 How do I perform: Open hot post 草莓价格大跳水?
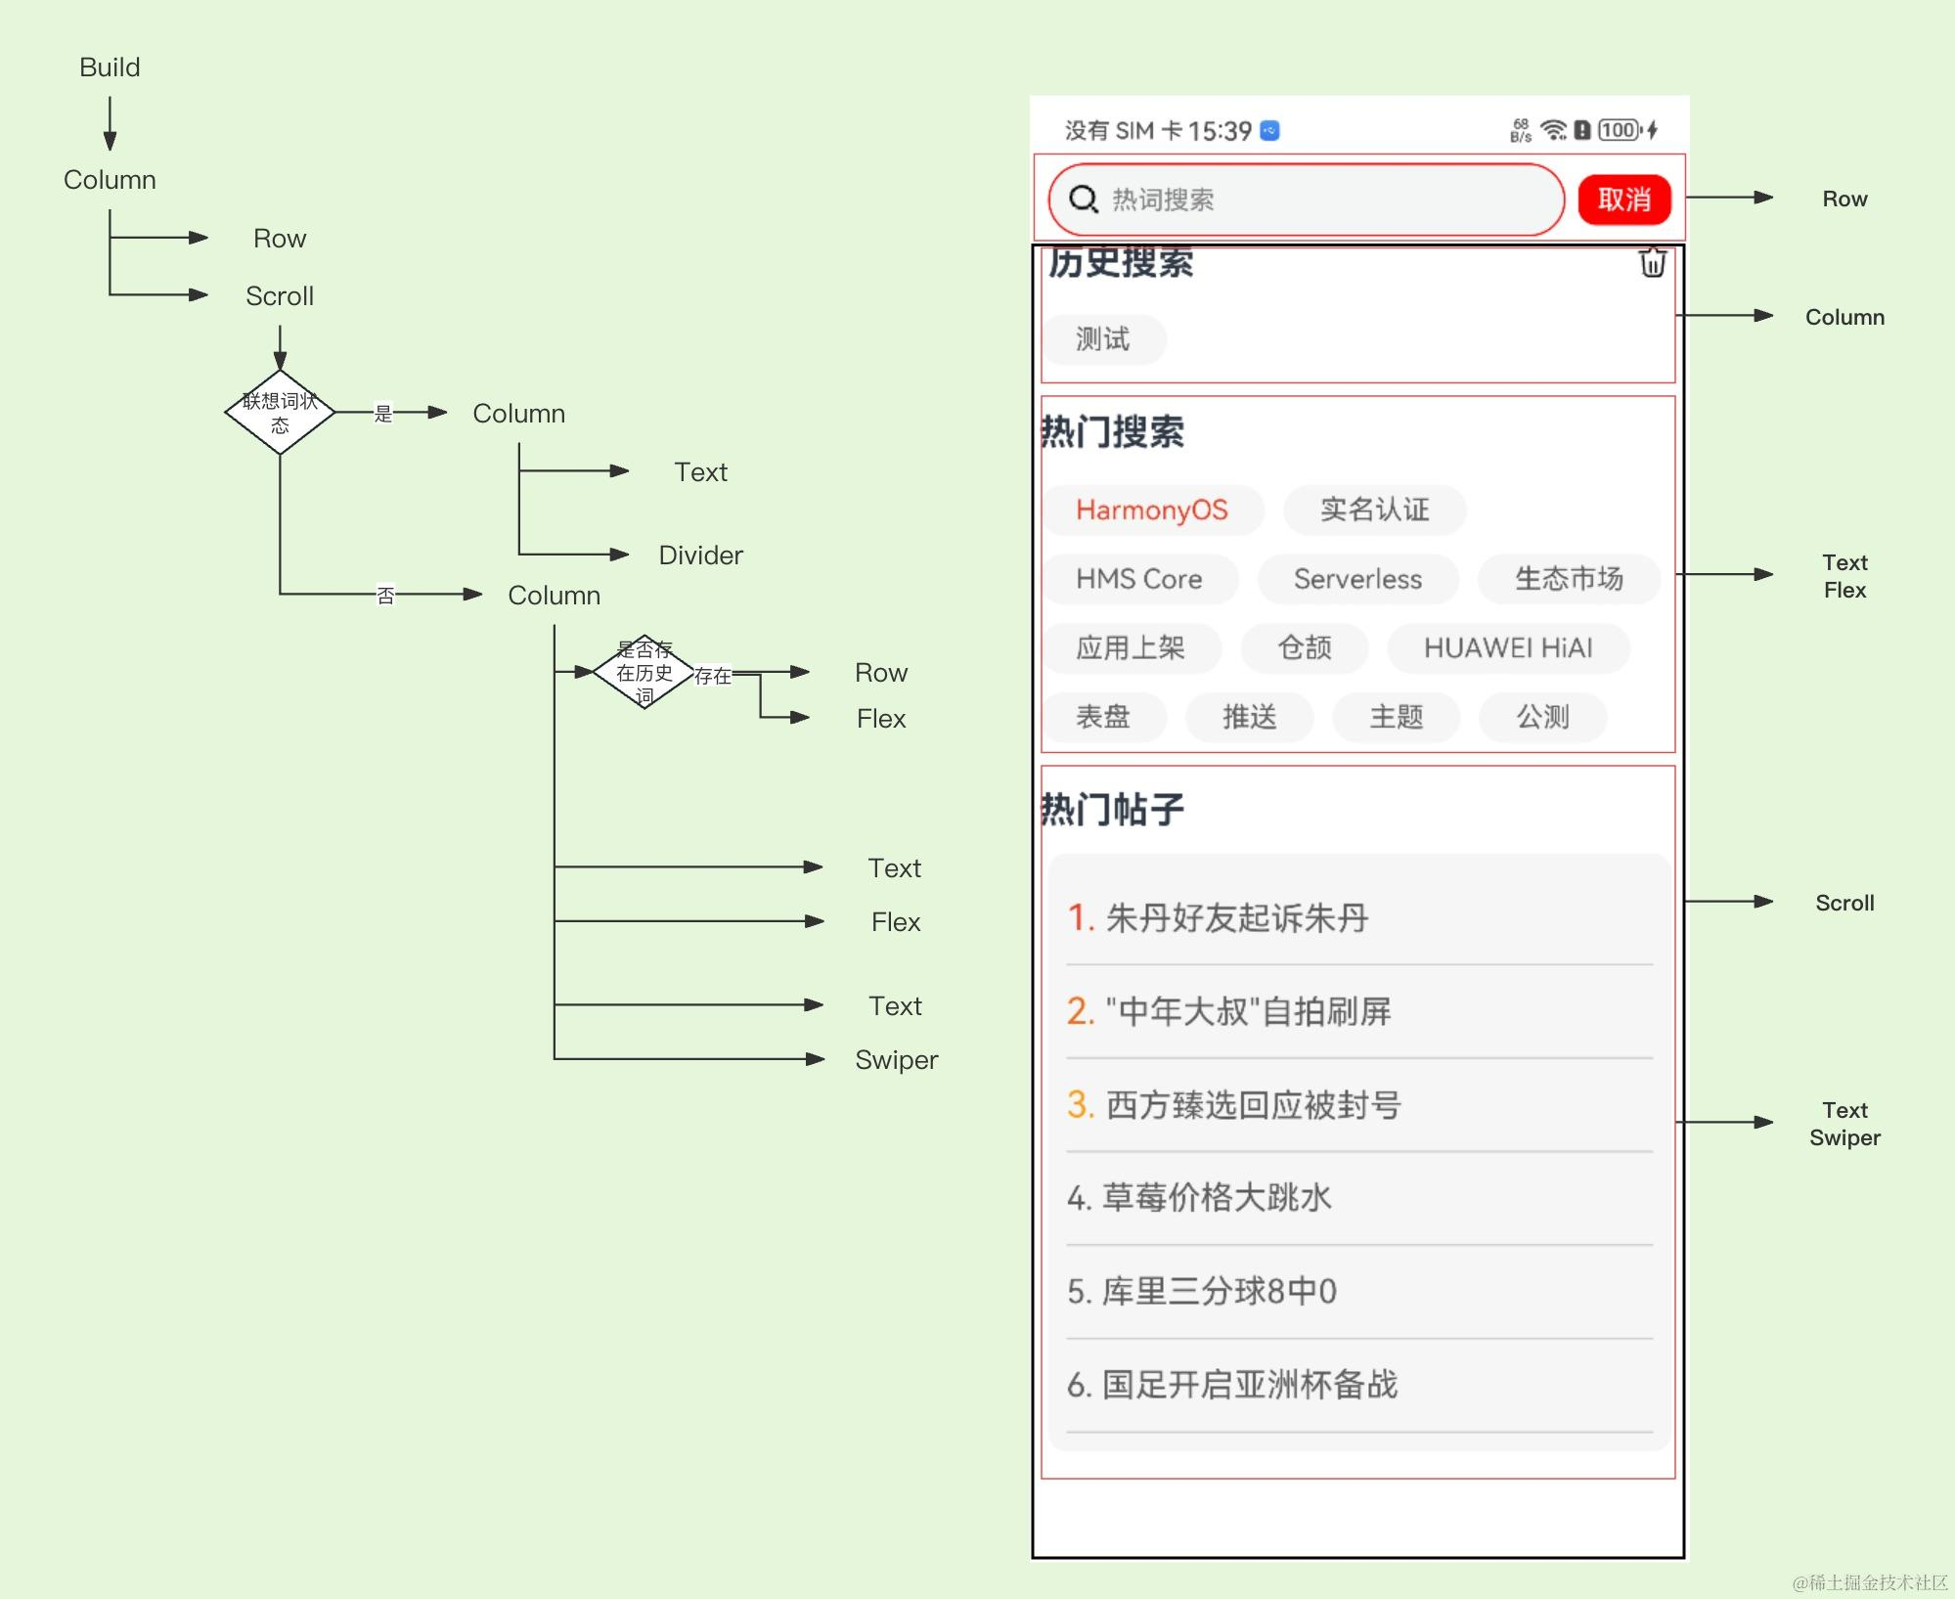(1216, 1198)
